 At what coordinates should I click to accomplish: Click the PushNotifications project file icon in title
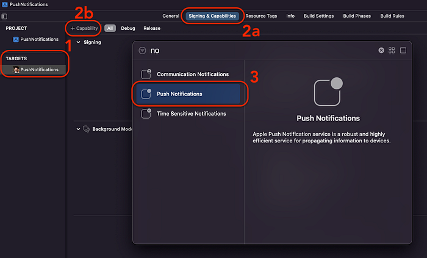5,4
